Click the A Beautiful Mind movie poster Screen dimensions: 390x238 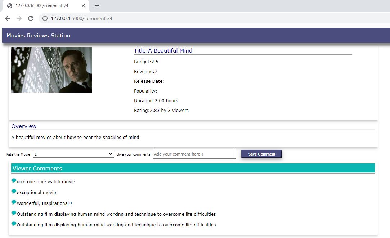point(51,70)
